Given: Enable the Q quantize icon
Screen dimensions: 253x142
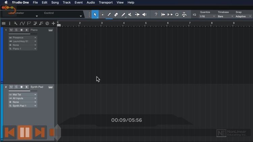Looking at the screenshot, I should (177, 14).
